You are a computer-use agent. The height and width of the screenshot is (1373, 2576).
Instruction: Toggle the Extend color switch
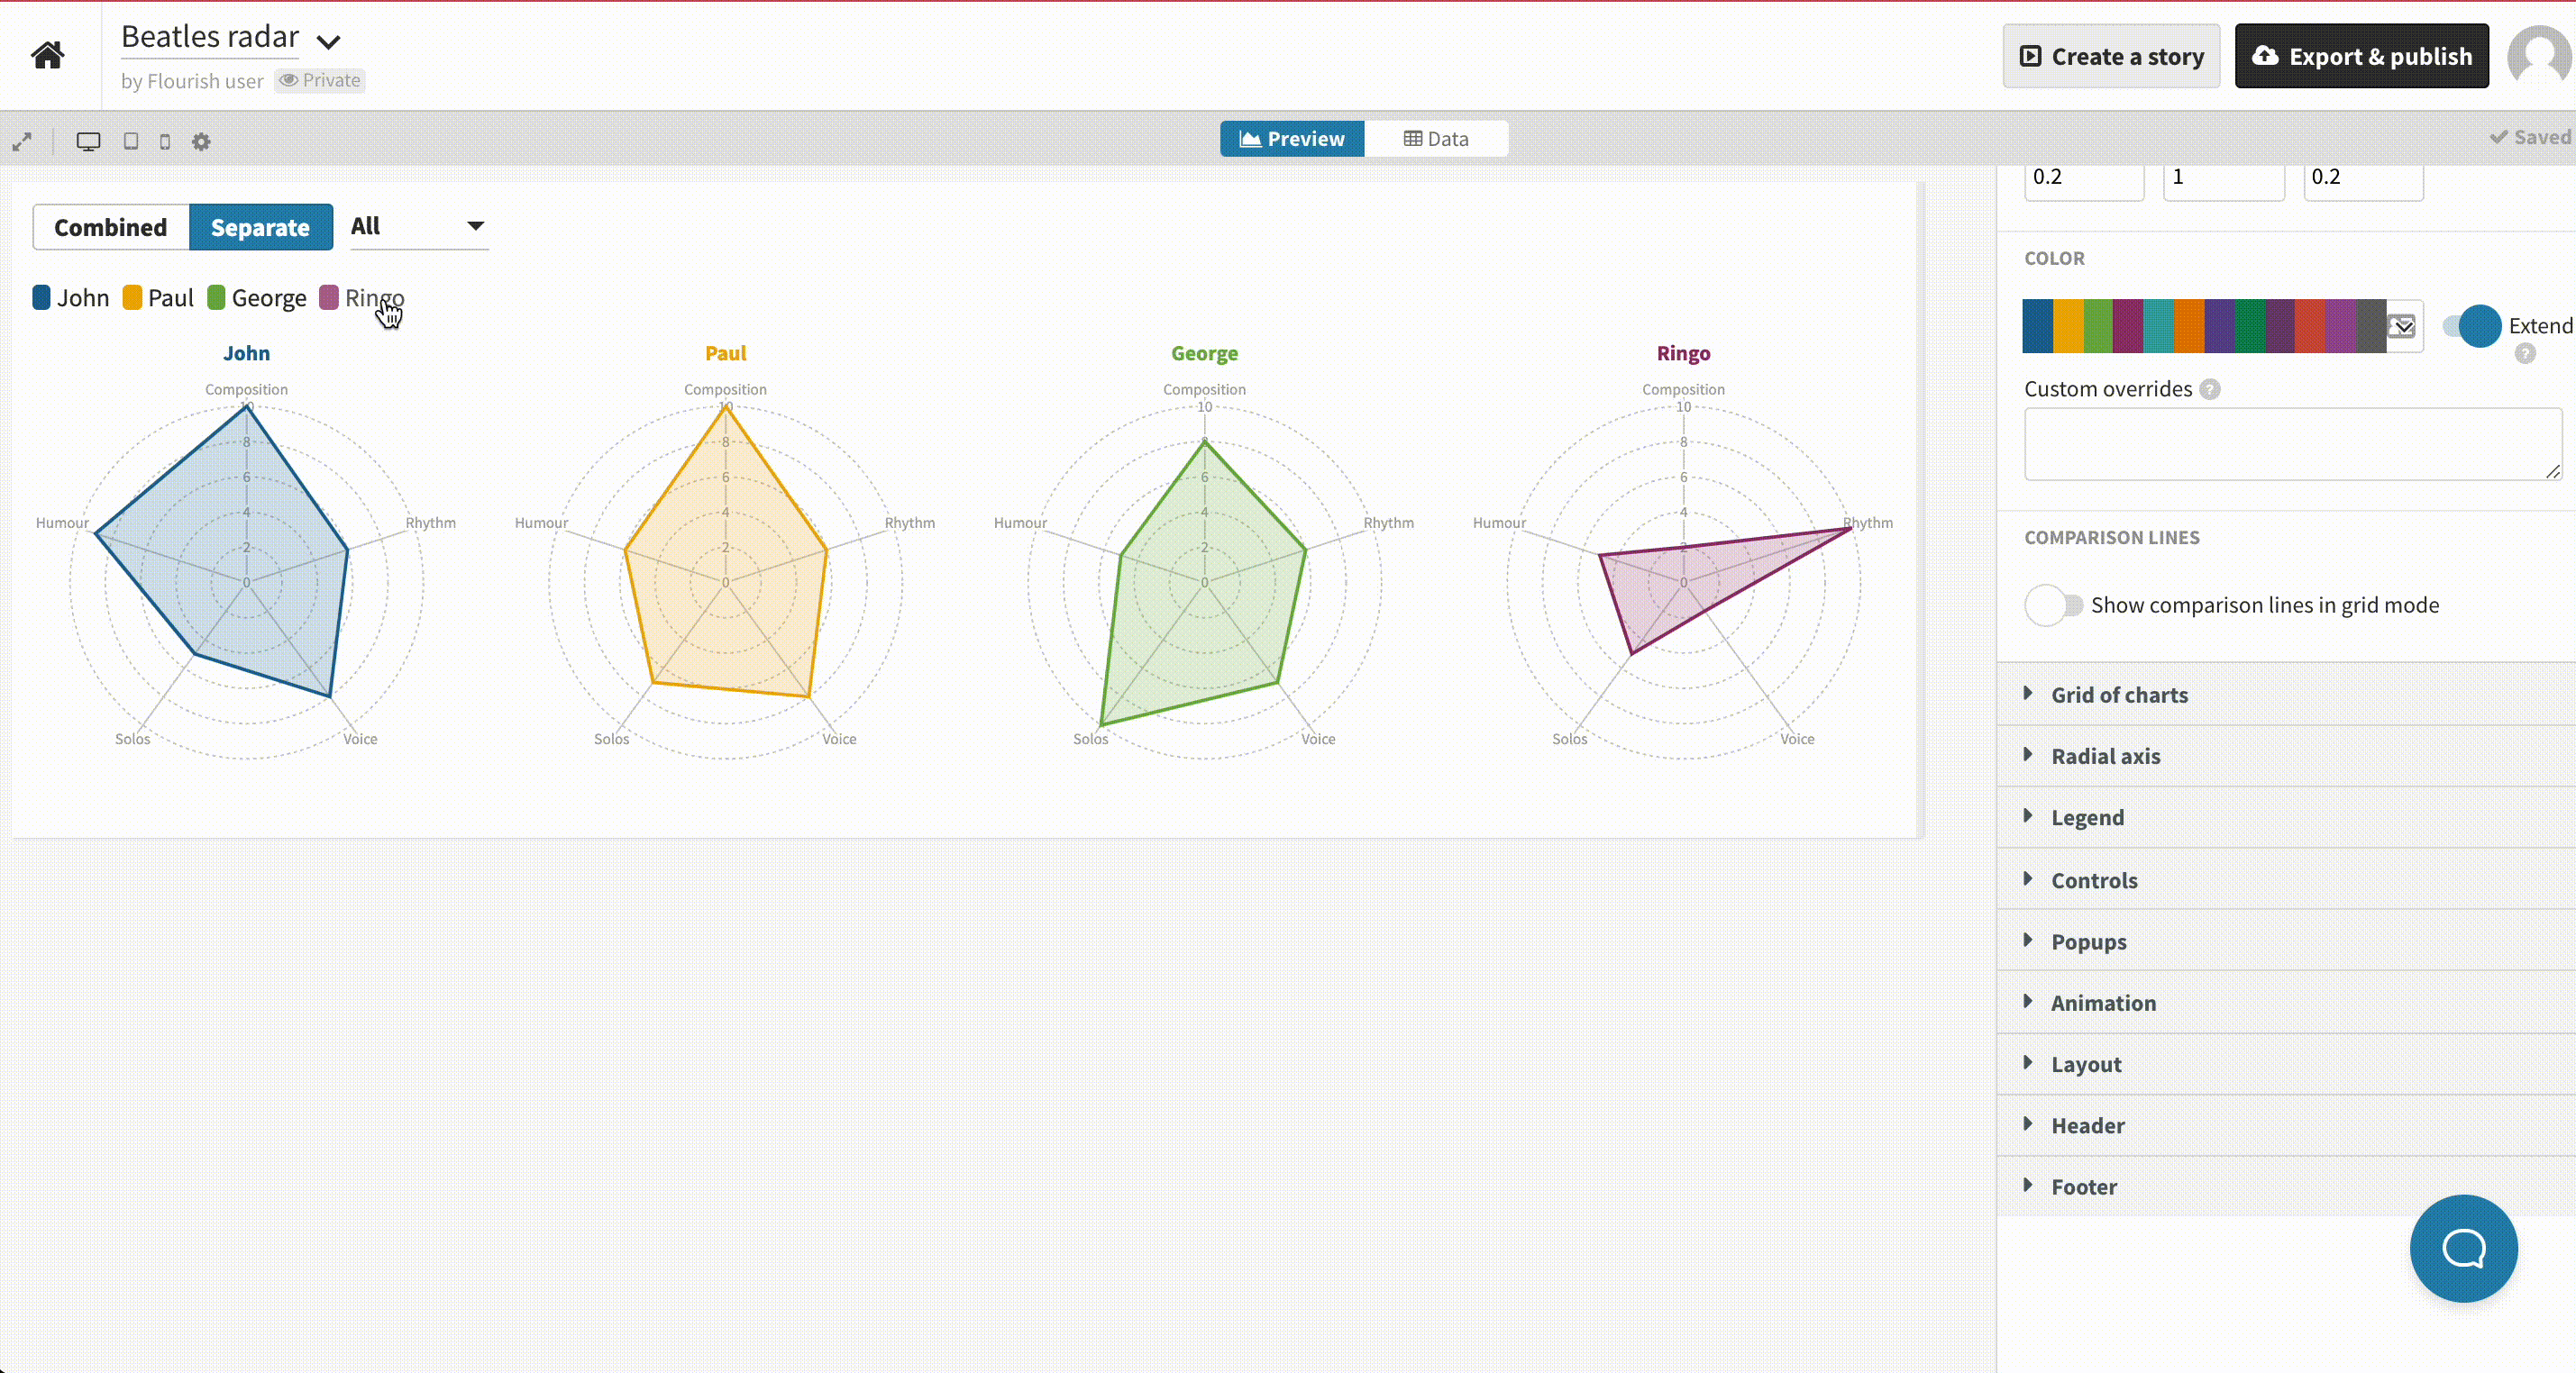pyautogui.click(x=2471, y=326)
